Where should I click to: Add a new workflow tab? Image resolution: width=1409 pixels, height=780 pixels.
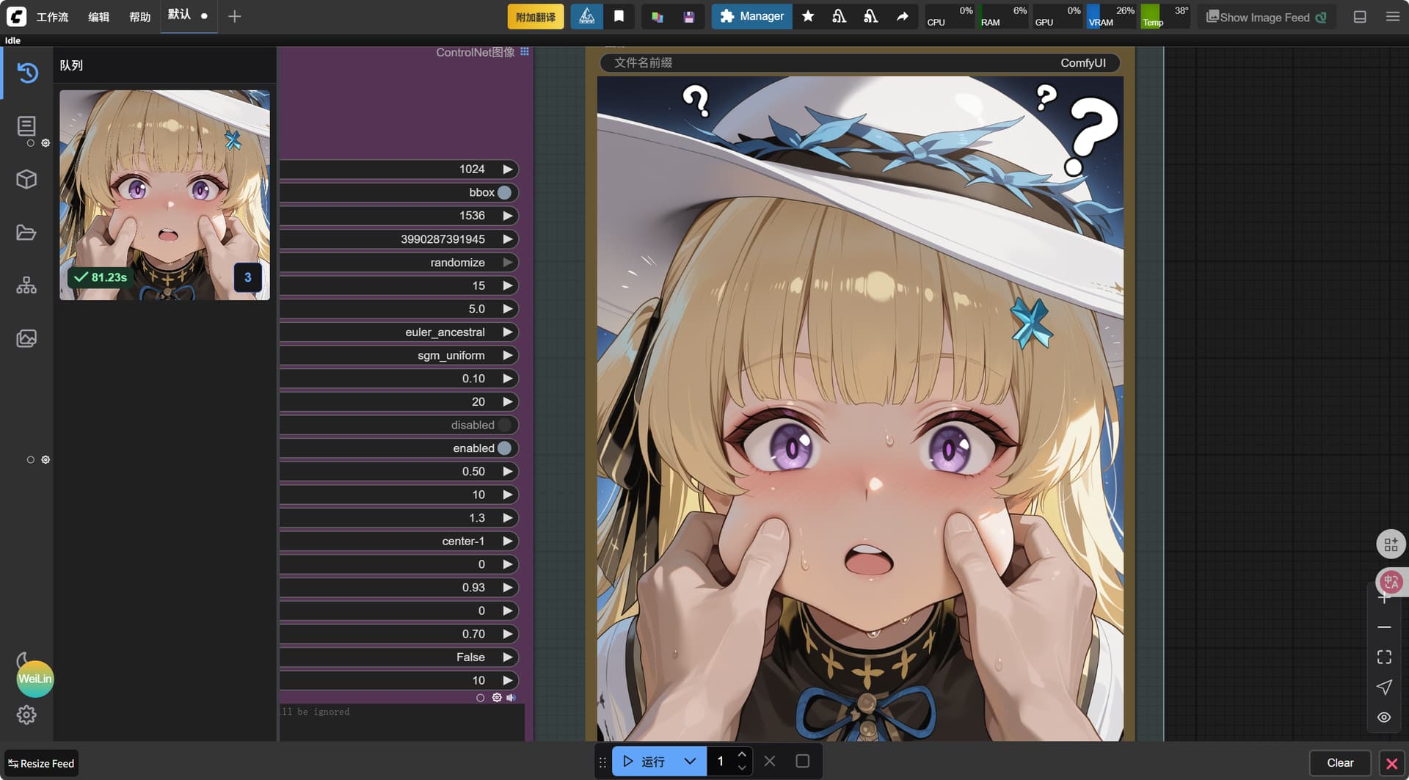tap(234, 16)
